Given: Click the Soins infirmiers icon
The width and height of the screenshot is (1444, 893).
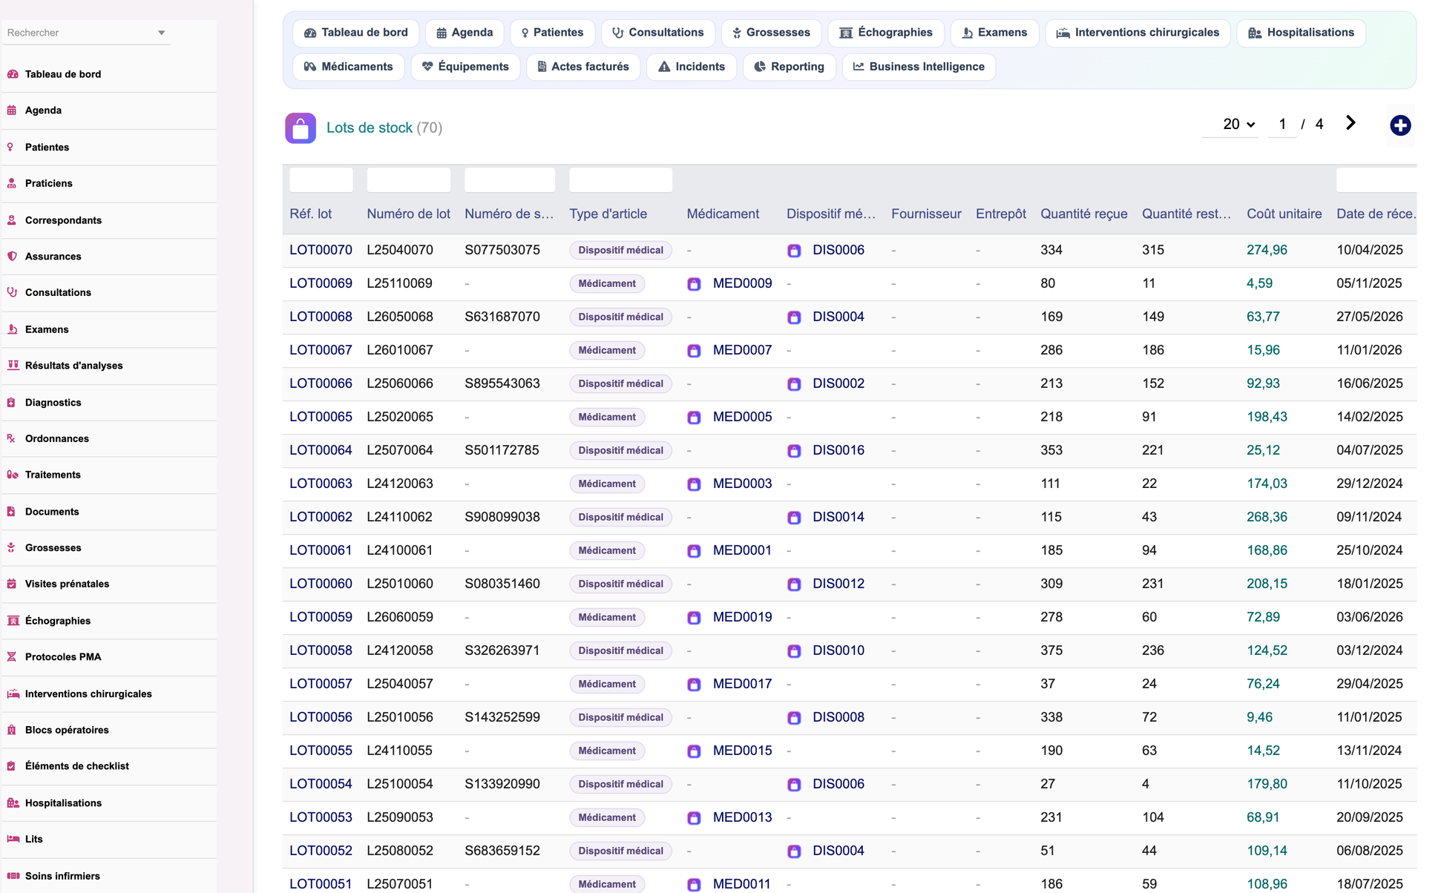Looking at the screenshot, I should point(13,876).
